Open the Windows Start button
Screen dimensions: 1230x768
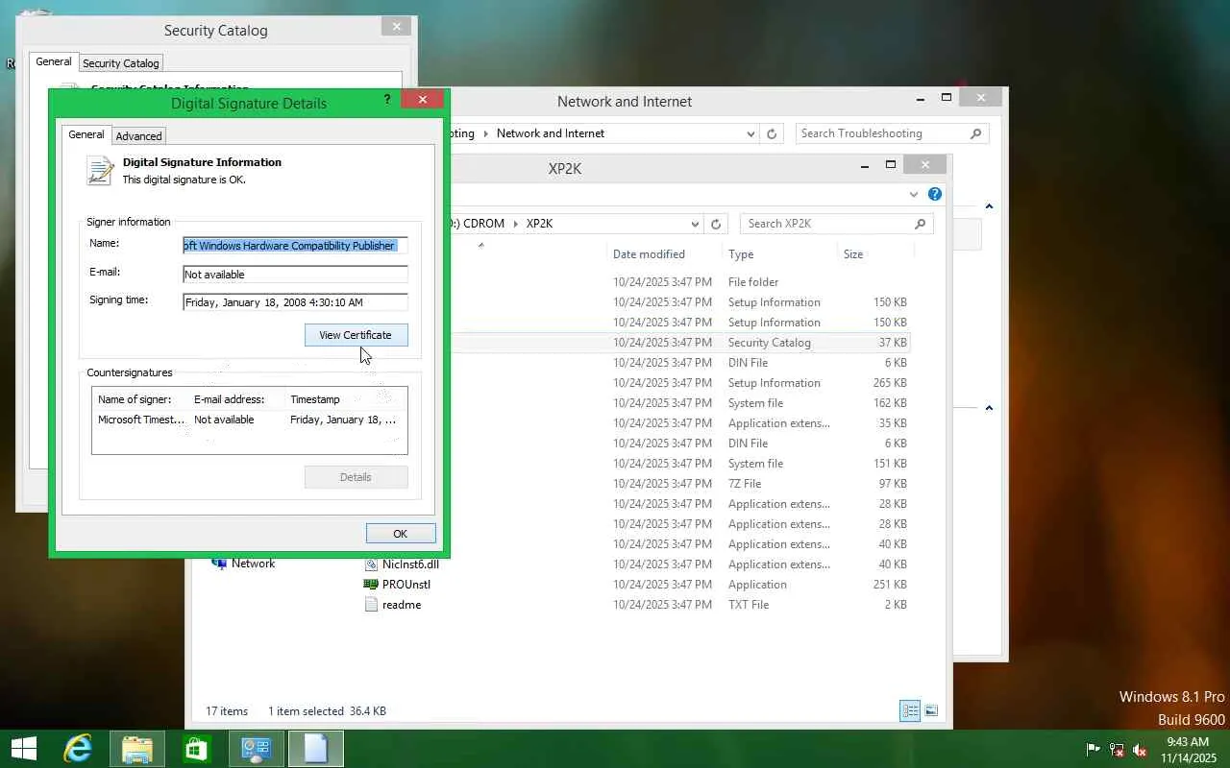(24, 749)
